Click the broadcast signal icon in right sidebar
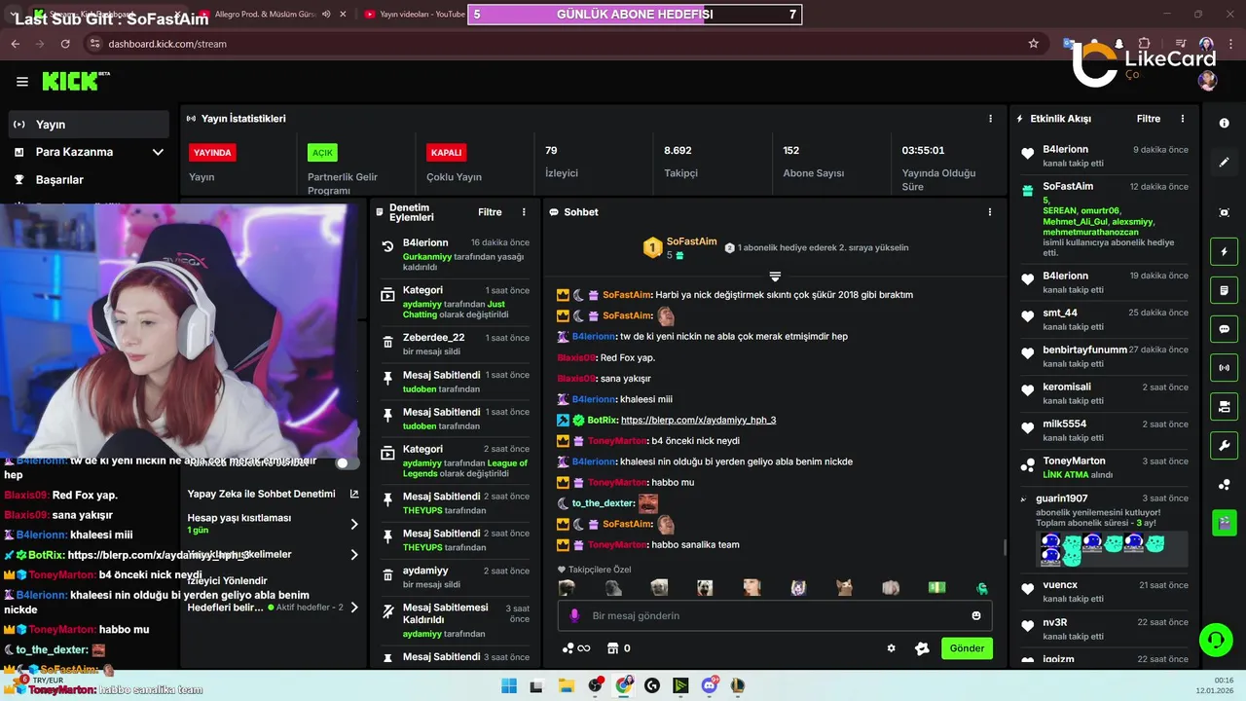The width and height of the screenshot is (1246, 701). click(1224, 368)
